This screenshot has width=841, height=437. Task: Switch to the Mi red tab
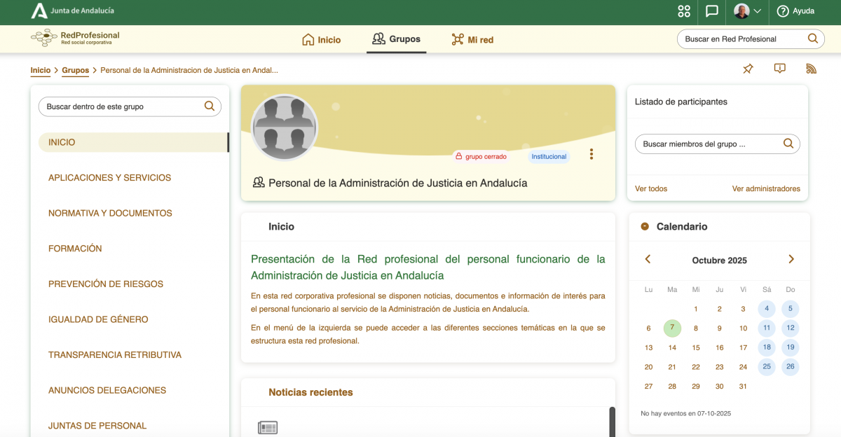pos(472,40)
